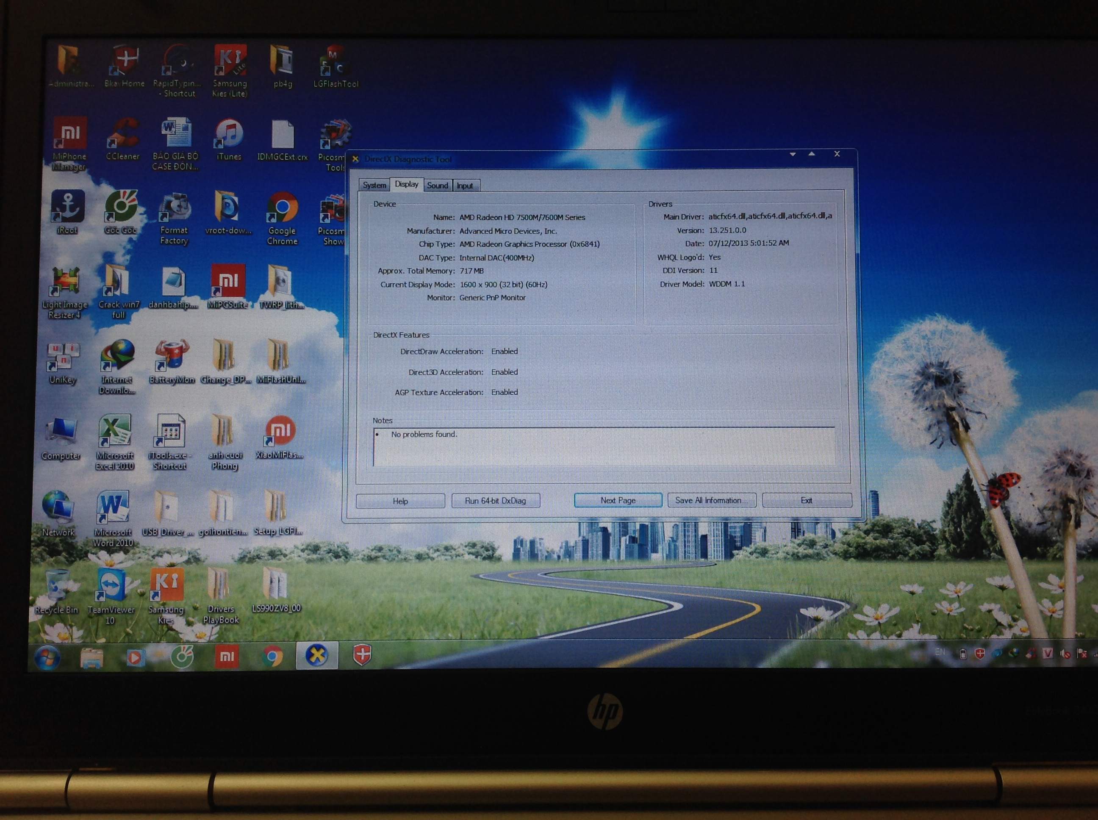Switch to the Input tab in DxDiag
Viewport: 1098px width, 820px height.
click(465, 186)
